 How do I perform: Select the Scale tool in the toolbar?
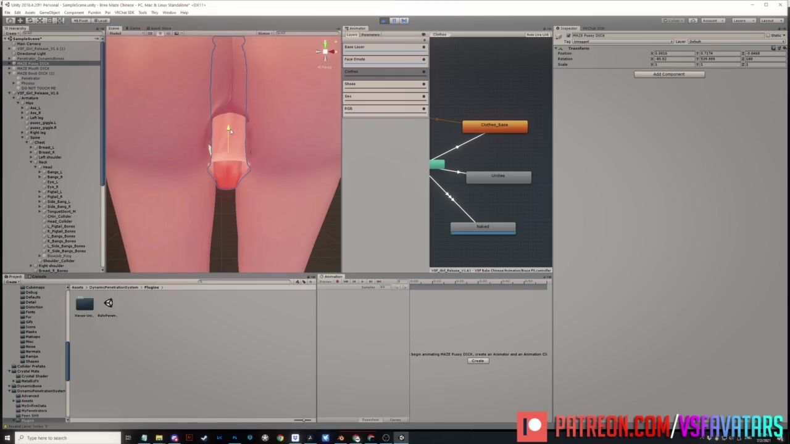point(40,20)
